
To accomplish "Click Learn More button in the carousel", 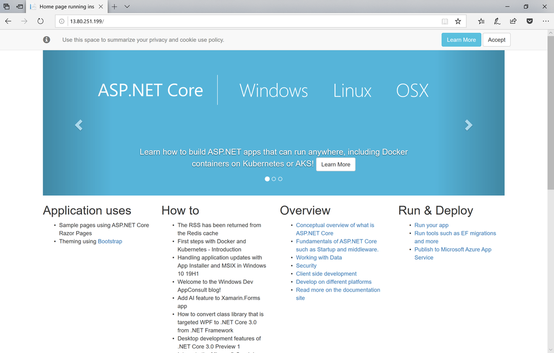I will pos(336,165).
